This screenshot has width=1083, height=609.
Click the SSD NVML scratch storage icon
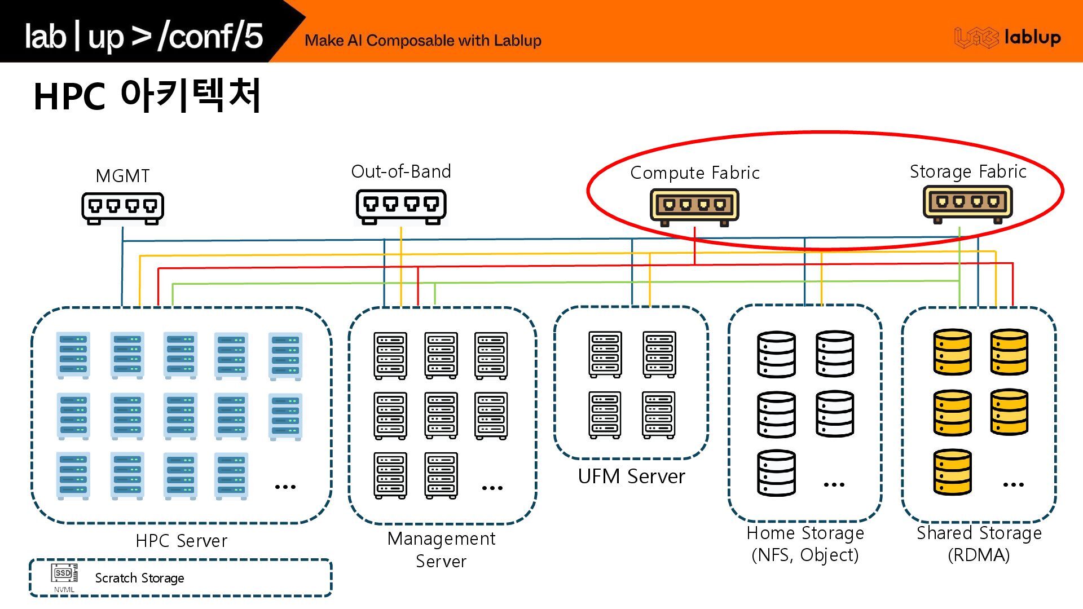(x=64, y=575)
